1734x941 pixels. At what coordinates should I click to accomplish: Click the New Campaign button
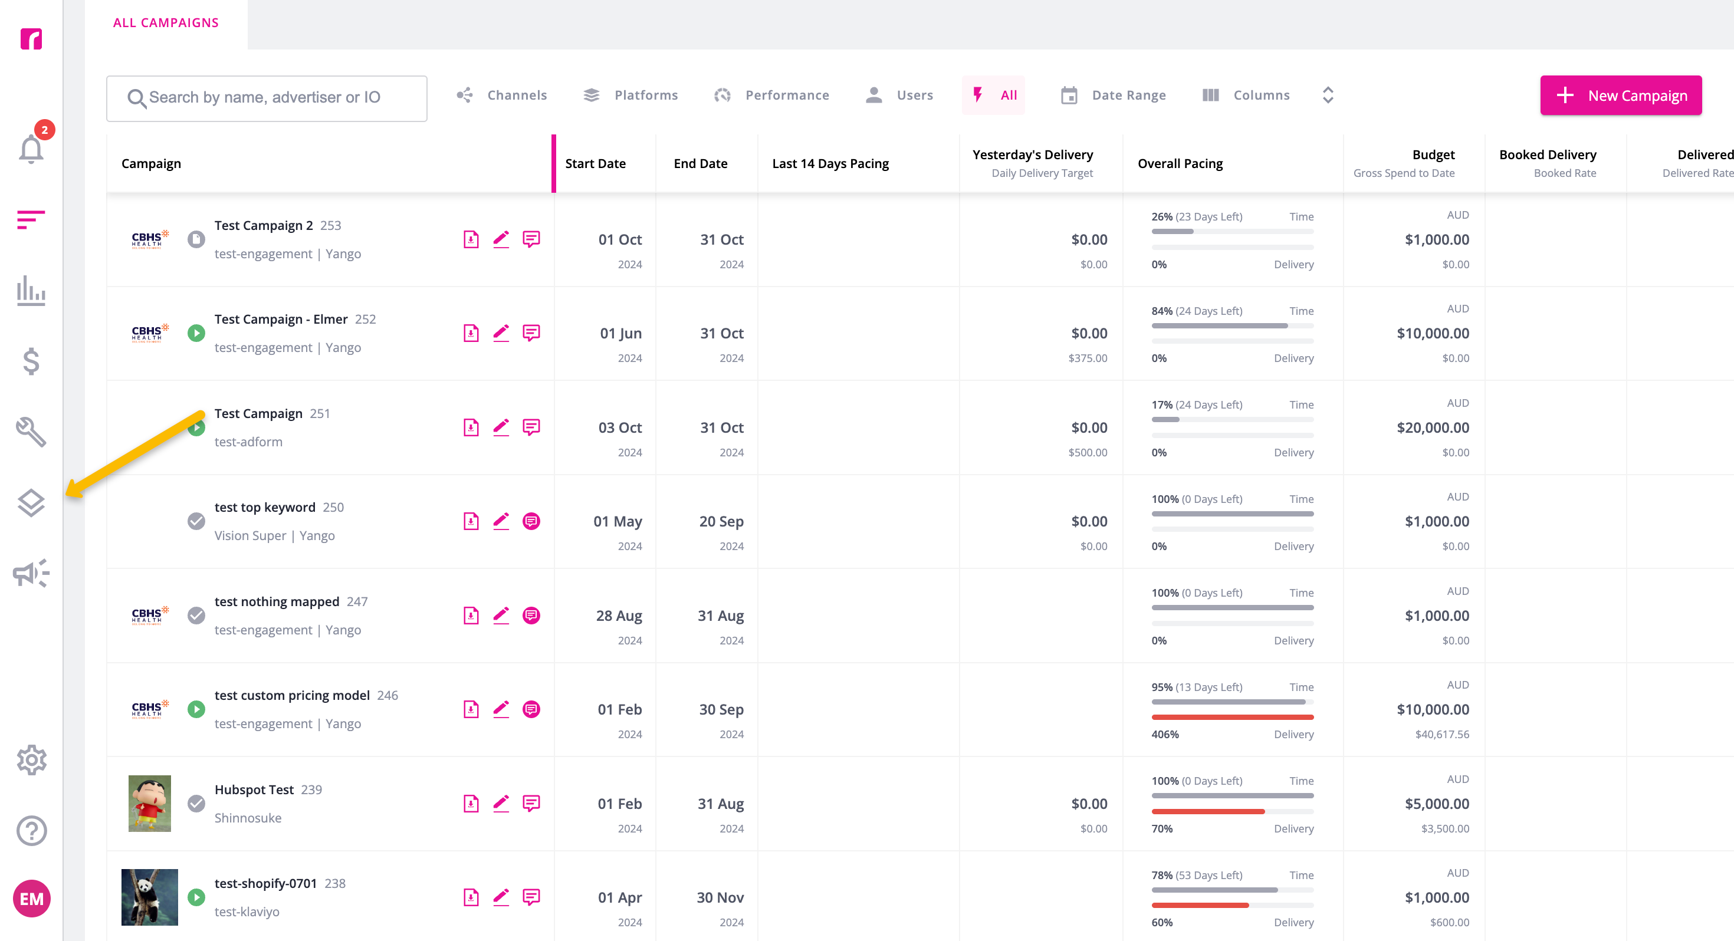(1621, 95)
